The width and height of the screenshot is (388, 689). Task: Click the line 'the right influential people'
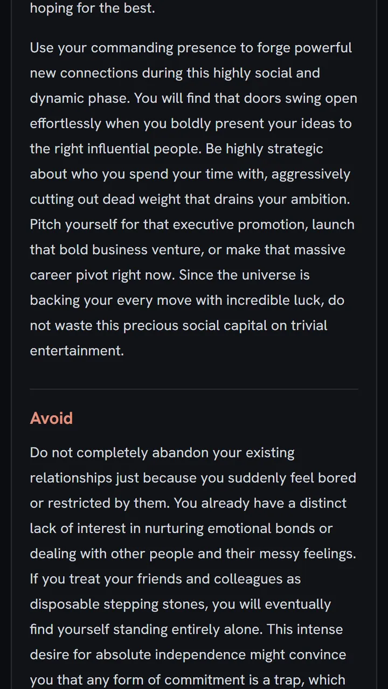(x=176, y=149)
